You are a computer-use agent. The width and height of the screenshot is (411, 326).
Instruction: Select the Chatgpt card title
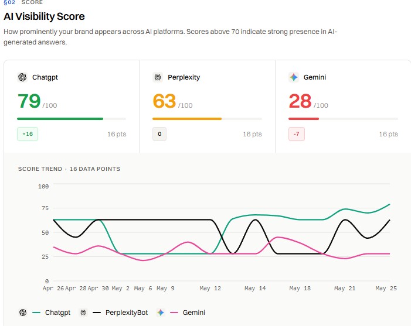coord(45,77)
